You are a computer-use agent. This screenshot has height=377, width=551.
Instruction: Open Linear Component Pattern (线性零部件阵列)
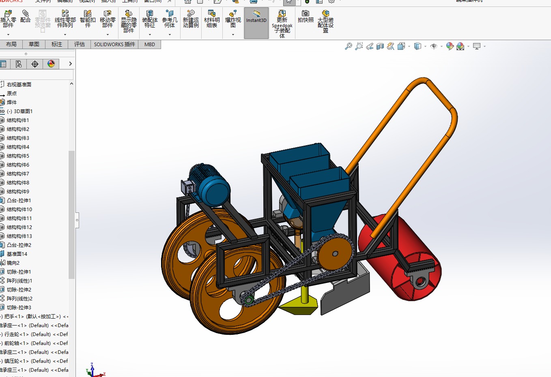tap(65, 19)
